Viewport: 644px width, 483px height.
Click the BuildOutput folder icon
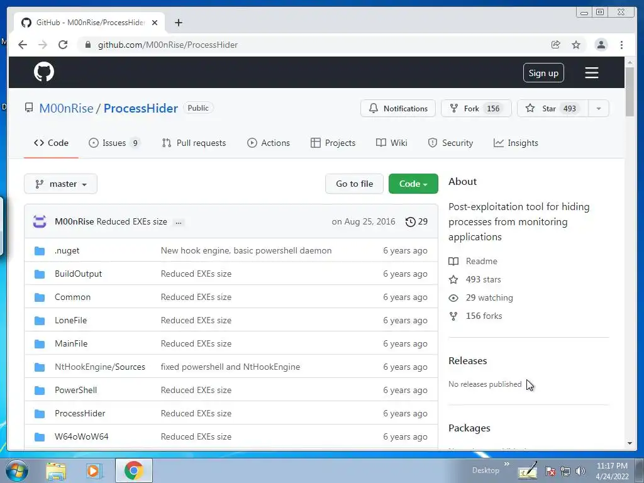pyautogui.click(x=40, y=274)
